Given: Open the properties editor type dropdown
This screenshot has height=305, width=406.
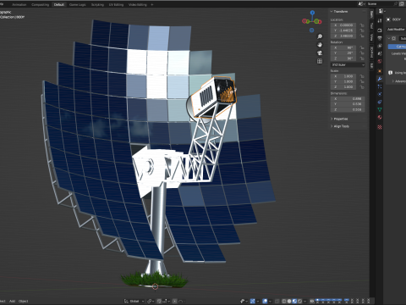Looking at the screenshot, I should point(381,11).
